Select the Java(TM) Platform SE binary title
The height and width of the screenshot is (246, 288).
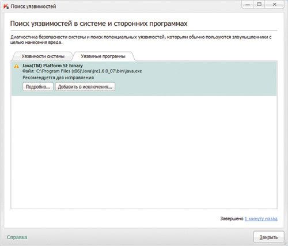click(52, 66)
